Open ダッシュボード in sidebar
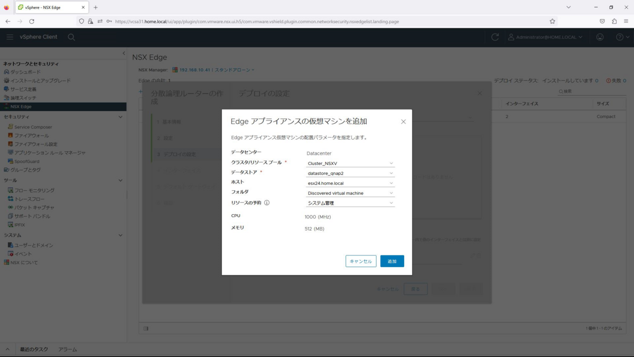 pyautogui.click(x=25, y=72)
